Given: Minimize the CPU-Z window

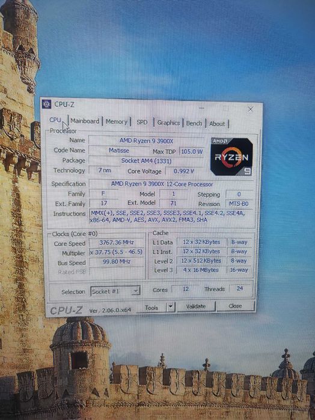Looking at the screenshot, I should (202, 108).
